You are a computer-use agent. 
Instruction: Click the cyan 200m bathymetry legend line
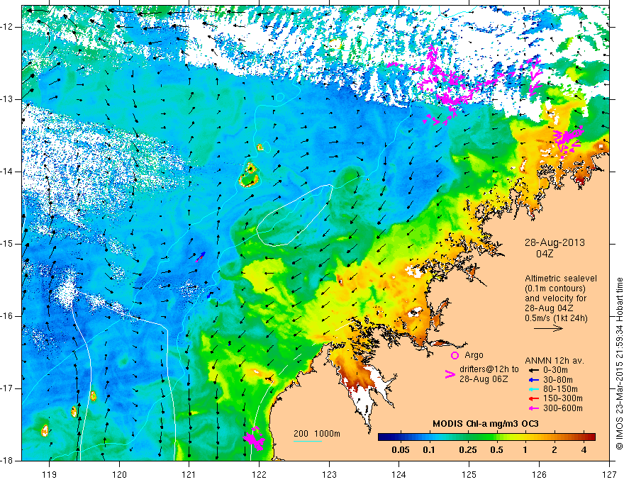[308, 441]
